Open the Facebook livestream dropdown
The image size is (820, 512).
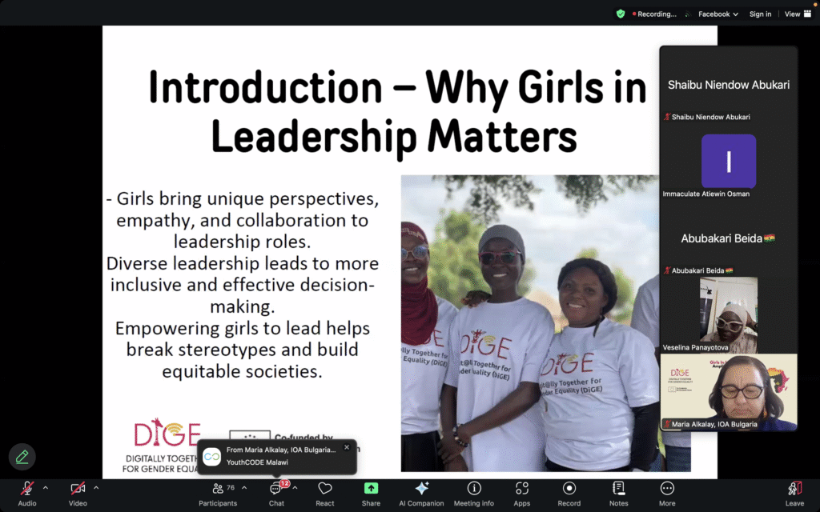718,14
